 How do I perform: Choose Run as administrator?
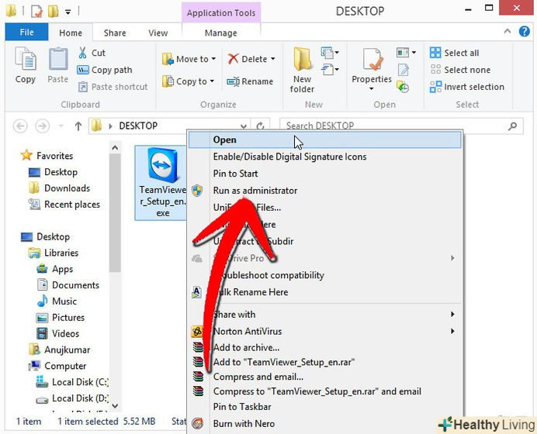point(324,191)
